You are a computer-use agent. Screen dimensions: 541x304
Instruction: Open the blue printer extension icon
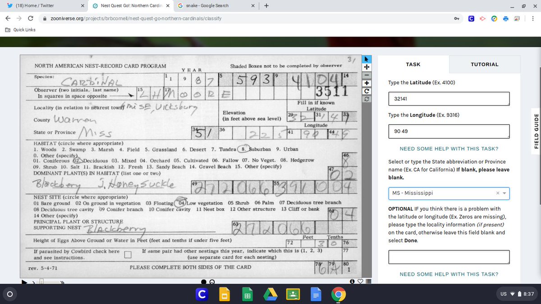pyautogui.click(x=505, y=18)
